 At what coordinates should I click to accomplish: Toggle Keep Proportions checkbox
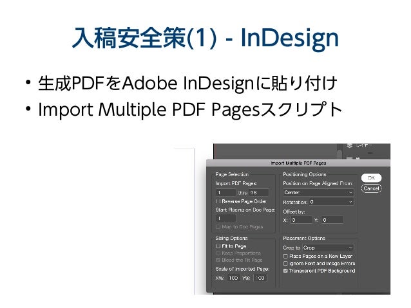pos(218,253)
